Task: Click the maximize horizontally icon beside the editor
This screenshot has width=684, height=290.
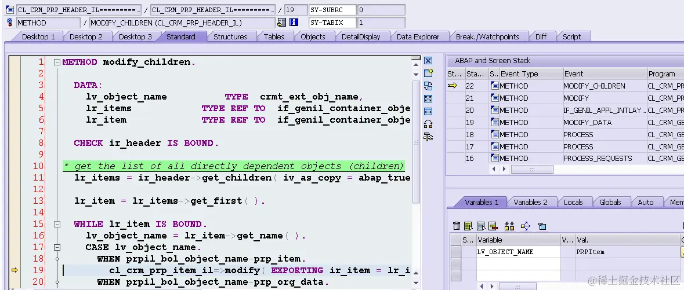Action: pos(428,112)
